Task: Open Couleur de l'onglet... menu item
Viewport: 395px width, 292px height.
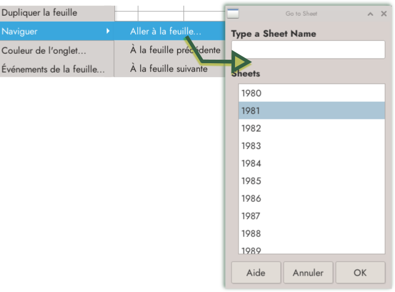Action: click(44, 50)
